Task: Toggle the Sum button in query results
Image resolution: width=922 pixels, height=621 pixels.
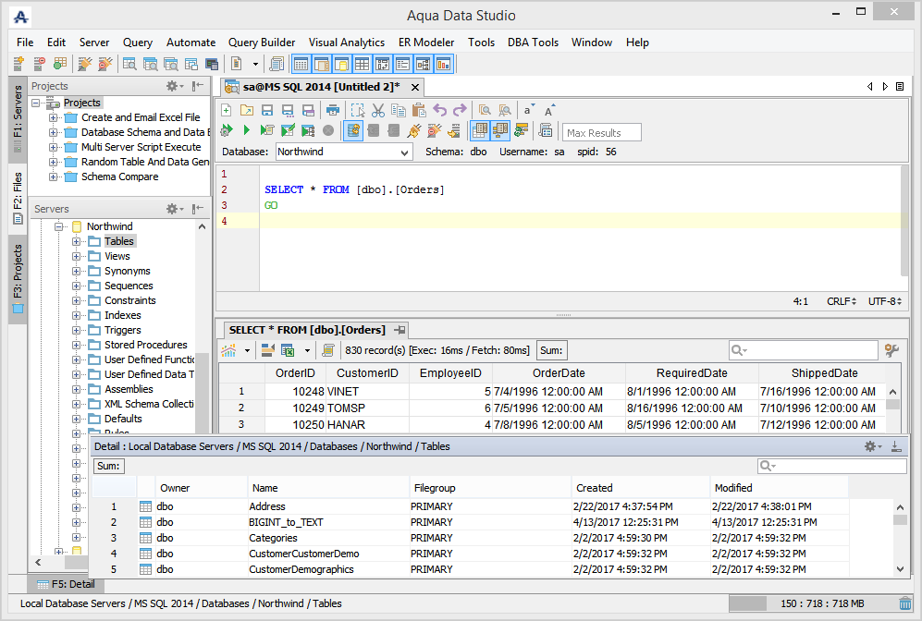Action: pyautogui.click(x=551, y=350)
